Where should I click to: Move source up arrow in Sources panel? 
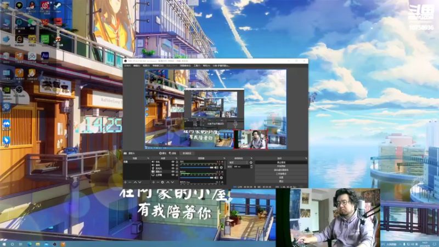tap(168, 182)
